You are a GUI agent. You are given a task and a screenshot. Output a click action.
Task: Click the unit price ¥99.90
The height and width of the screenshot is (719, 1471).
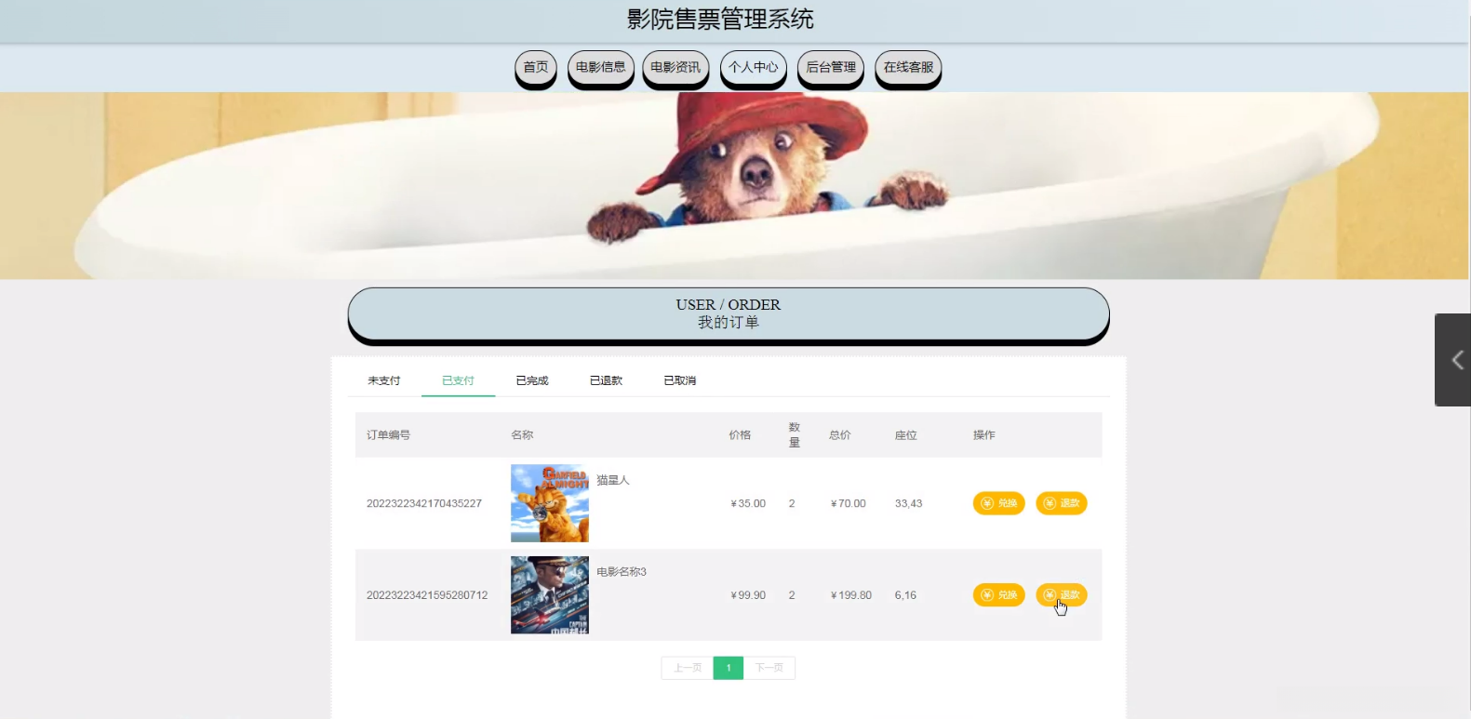click(x=748, y=595)
